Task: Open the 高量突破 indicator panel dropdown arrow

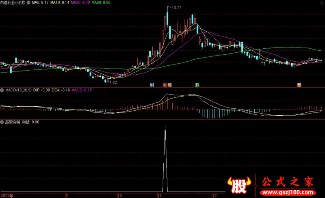Action: 2,122
